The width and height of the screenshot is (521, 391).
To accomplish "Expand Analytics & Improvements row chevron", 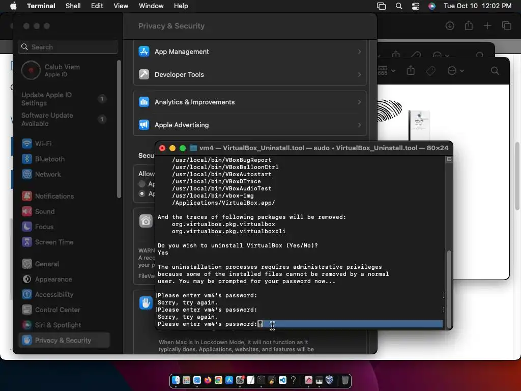I will (359, 102).
